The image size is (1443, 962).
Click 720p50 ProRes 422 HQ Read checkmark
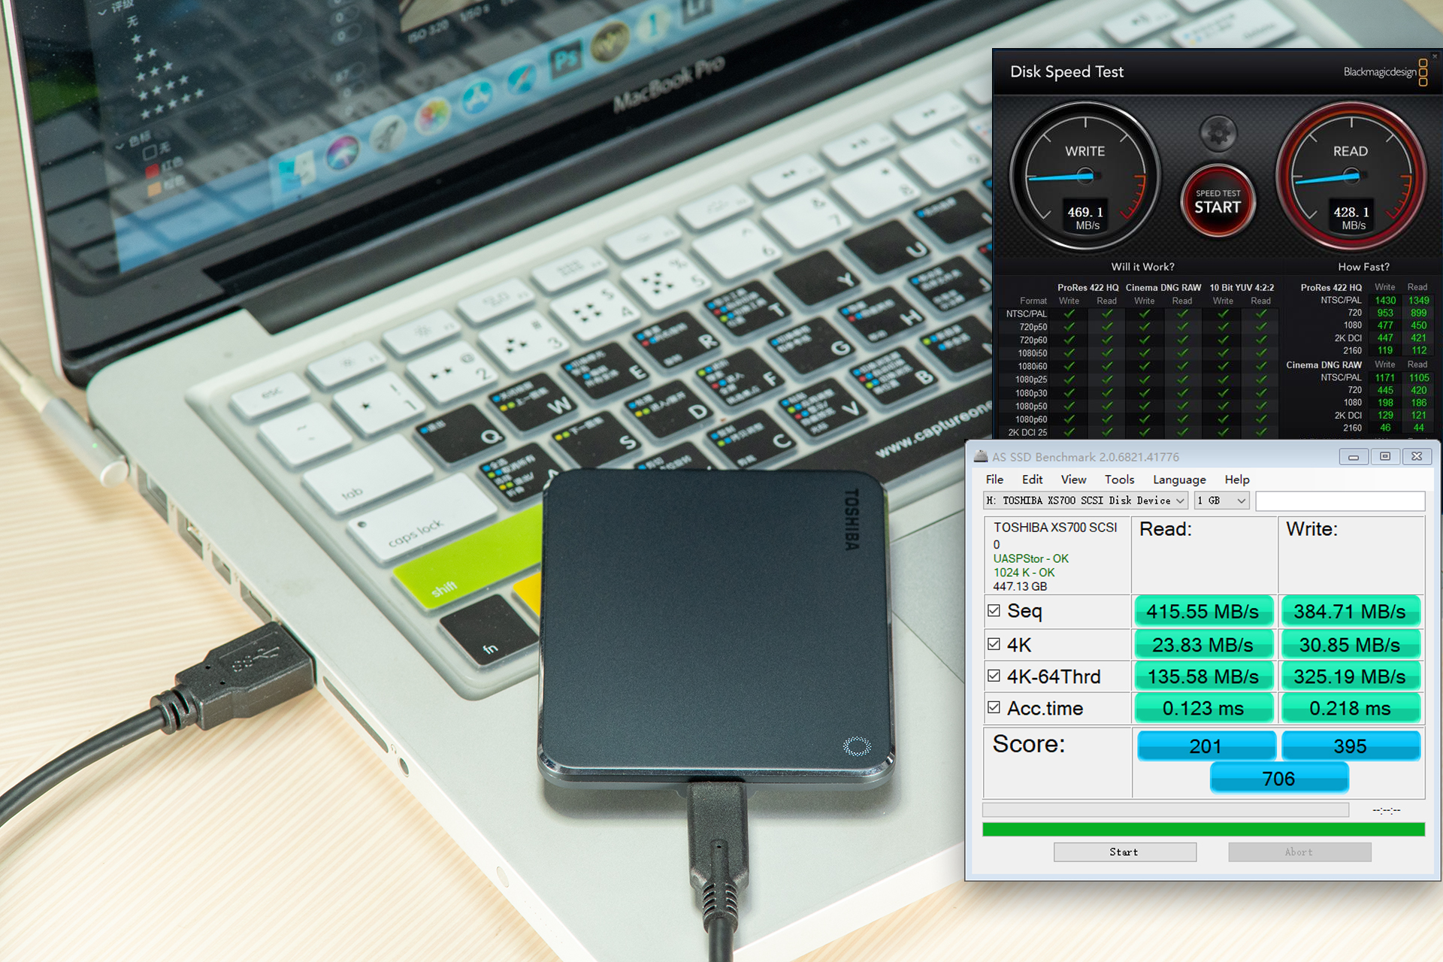(x=1107, y=327)
